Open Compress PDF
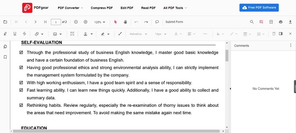This screenshot has width=296, height=133. click(x=102, y=8)
